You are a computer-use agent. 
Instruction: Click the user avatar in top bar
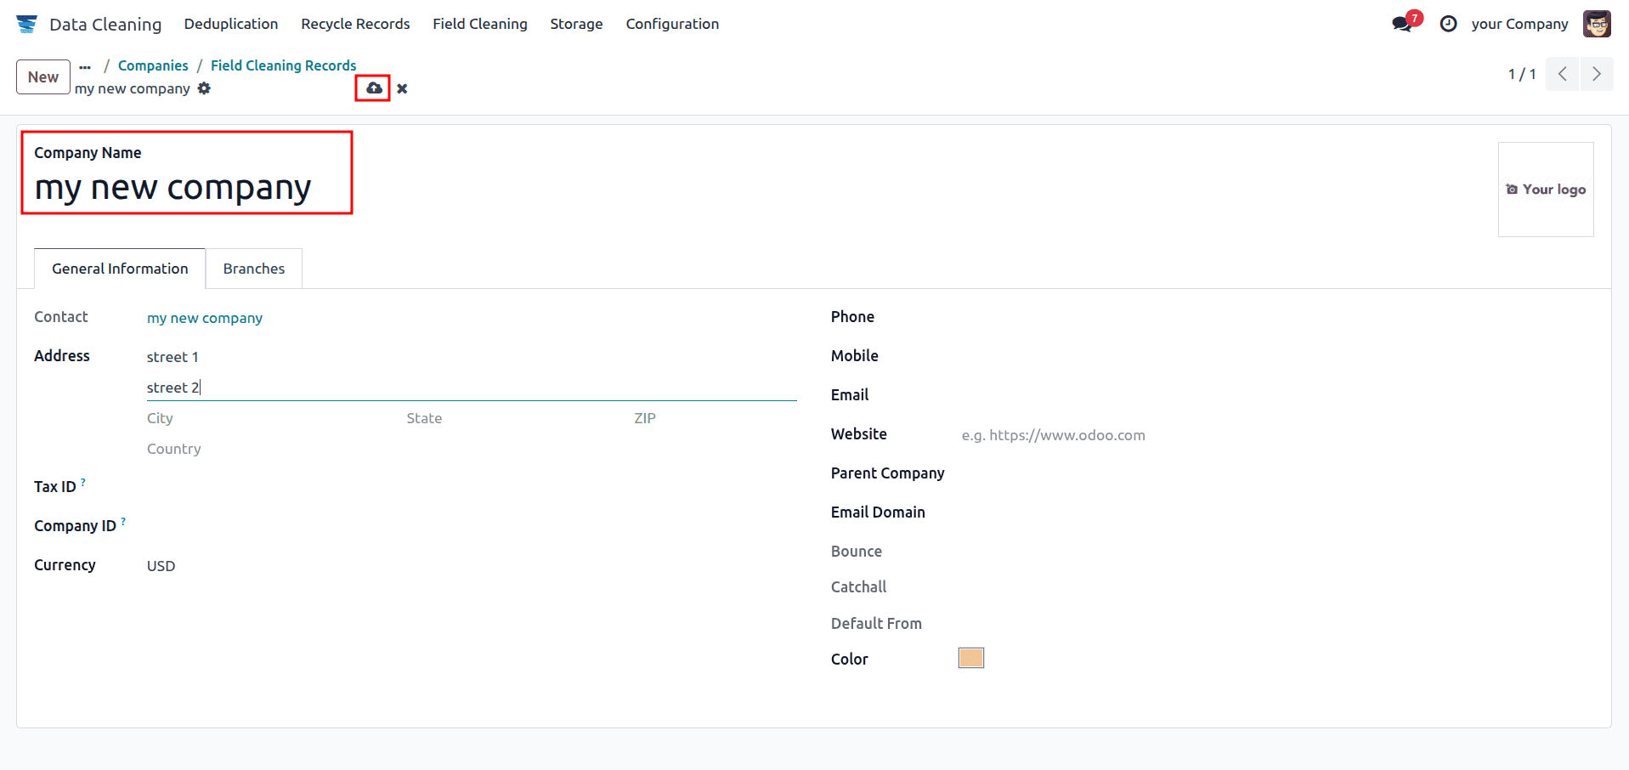(x=1597, y=24)
